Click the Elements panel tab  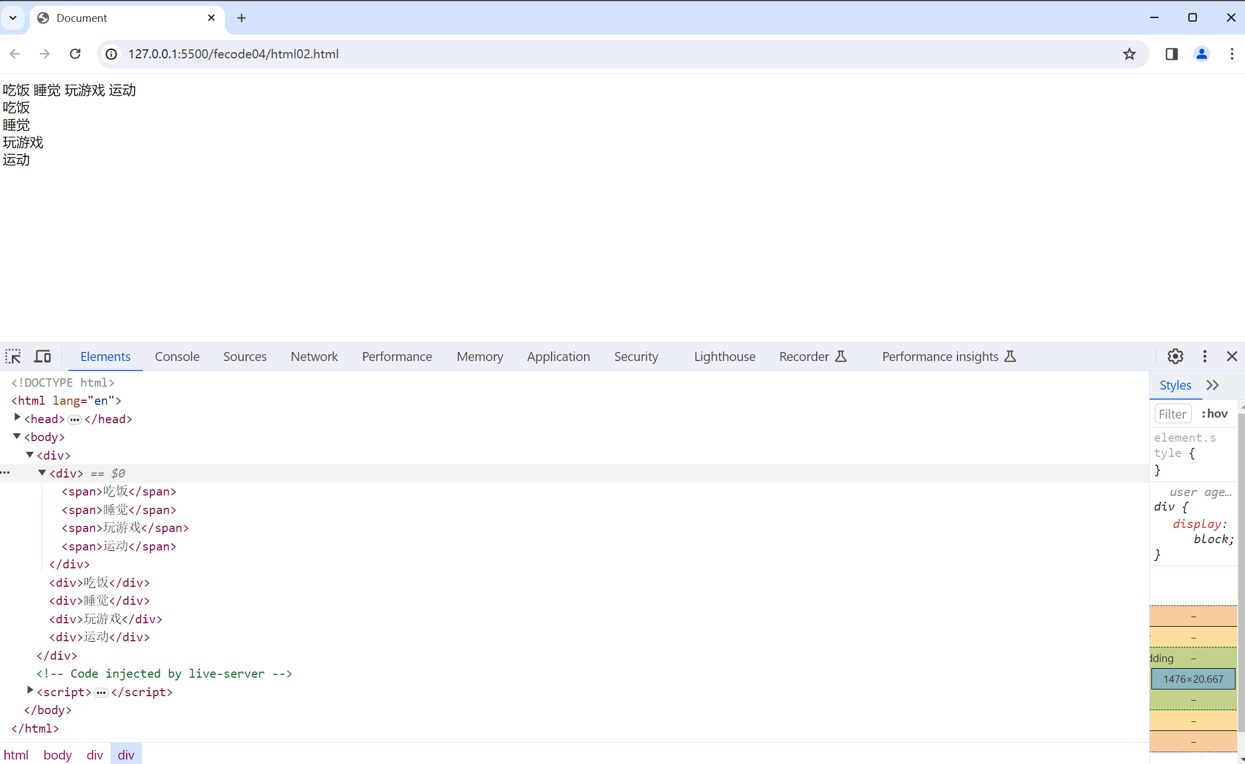click(x=104, y=356)
